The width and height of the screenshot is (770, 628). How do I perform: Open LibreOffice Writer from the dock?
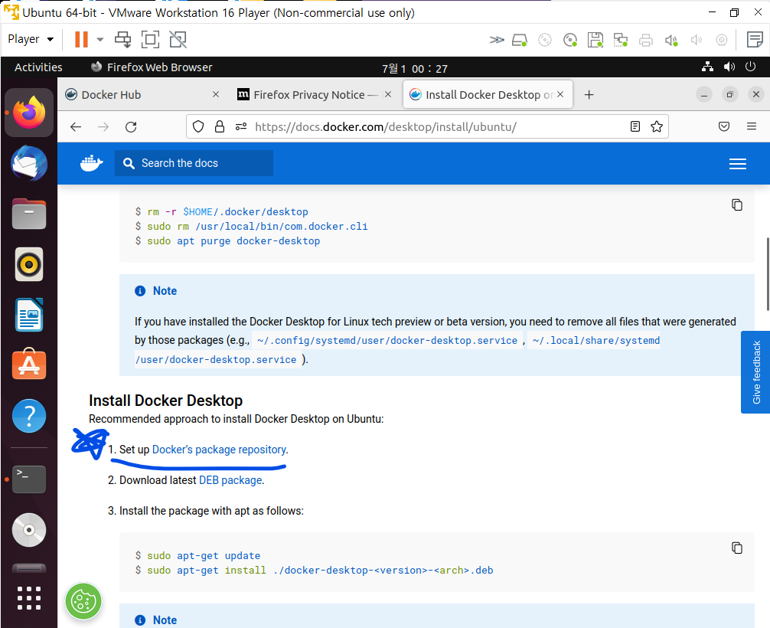(x=29, y=315)
